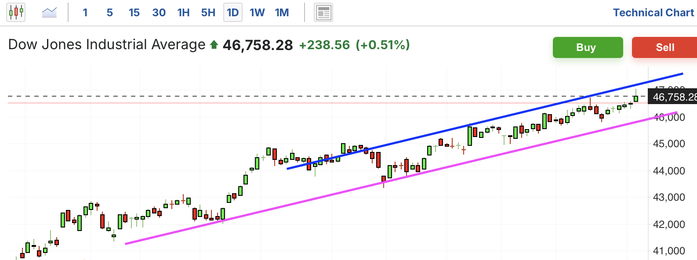Select the 5H interval

pos(208,13)
